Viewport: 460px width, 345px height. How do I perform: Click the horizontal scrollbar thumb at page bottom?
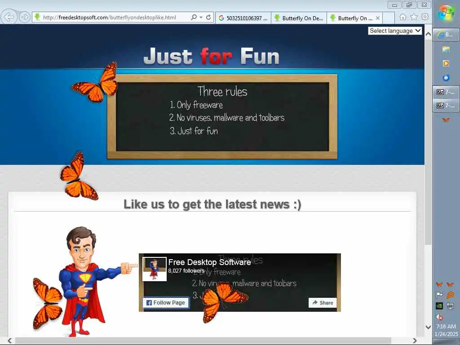pos(203,341)
